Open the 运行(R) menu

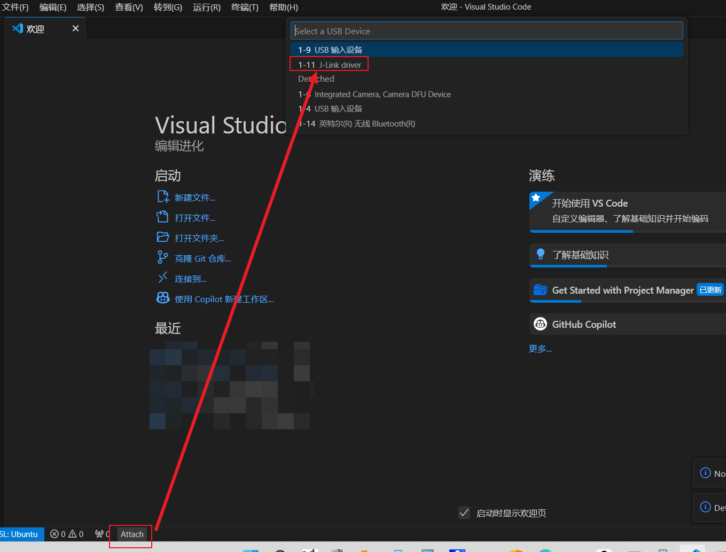point(206,7)
